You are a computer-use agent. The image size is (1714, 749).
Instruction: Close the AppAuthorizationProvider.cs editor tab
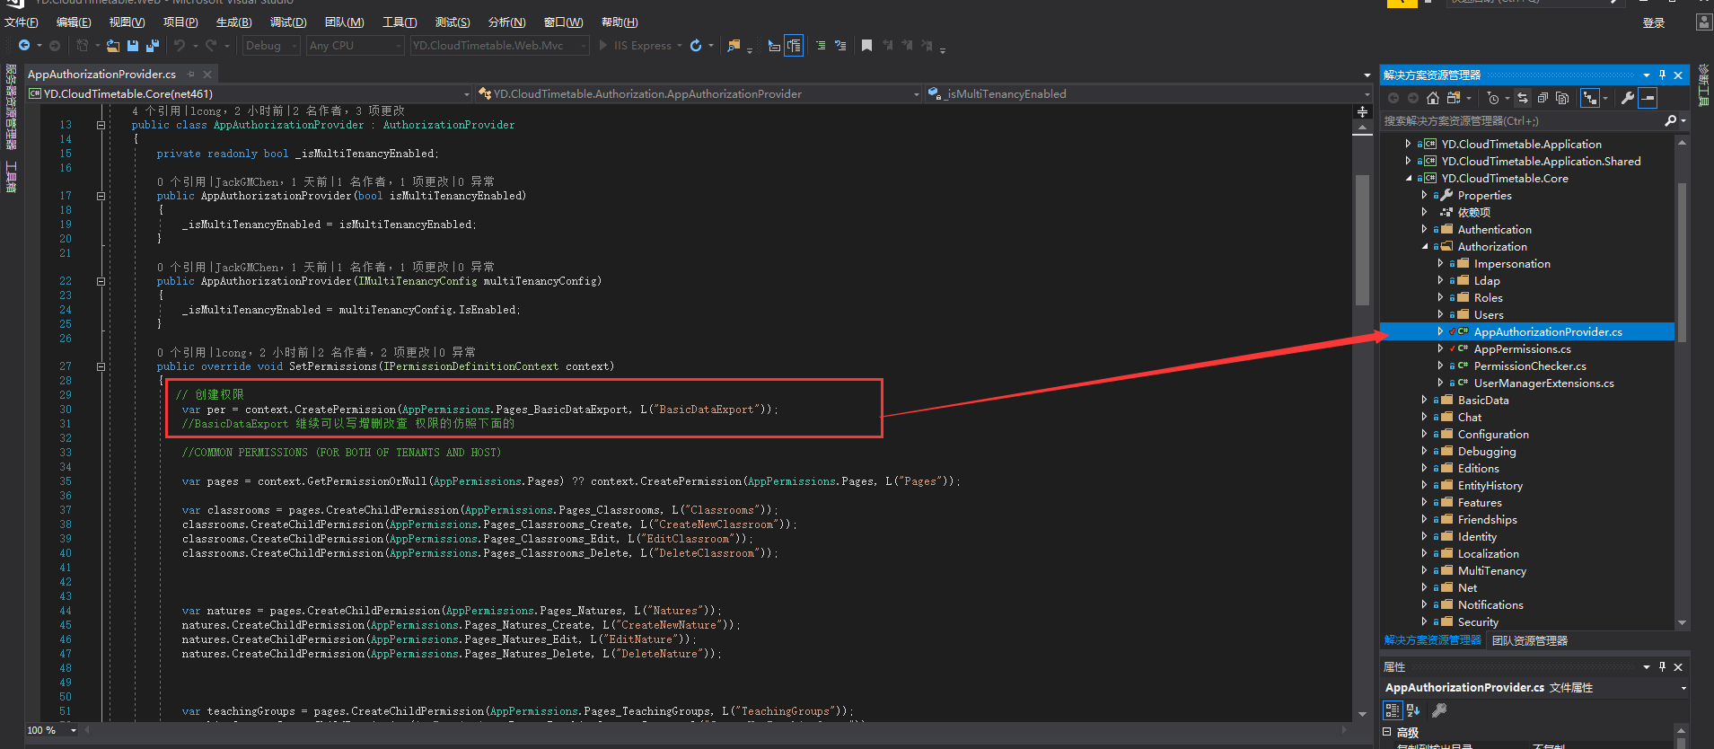[x=207, y=75]
